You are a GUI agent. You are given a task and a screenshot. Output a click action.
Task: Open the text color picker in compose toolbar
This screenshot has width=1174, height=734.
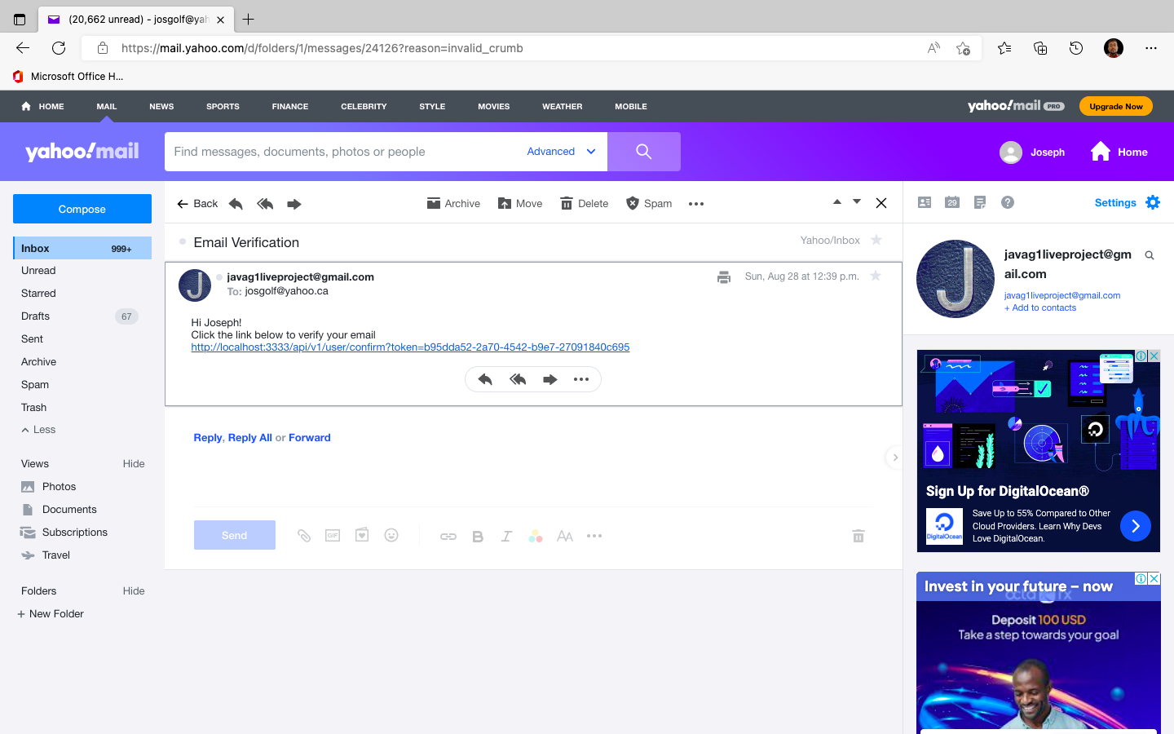(x=536, y=536)
